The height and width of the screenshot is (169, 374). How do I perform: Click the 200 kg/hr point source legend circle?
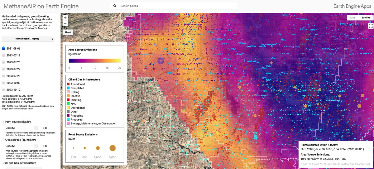74,148
